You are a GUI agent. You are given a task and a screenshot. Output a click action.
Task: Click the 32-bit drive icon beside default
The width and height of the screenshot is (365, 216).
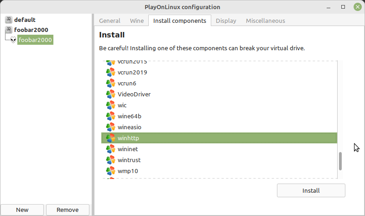tap(9, 20)
